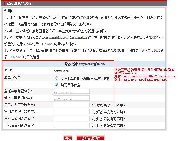Select the '填写具体信息' radio option
This screenshot has height=141, width=178.
click(57, 85)
